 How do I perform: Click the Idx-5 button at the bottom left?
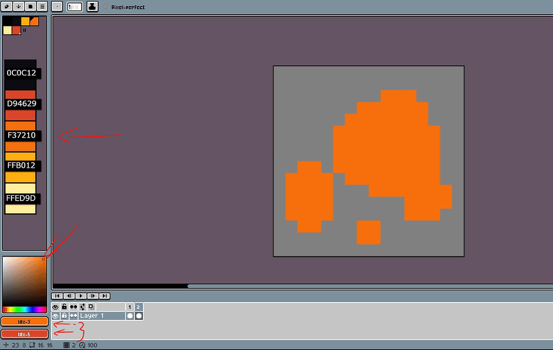(x=24, y=334)
